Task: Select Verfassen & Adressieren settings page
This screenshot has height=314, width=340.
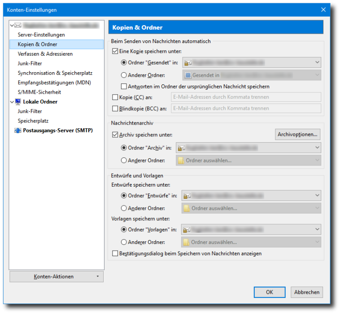Action: pyautogui.click(x=45, y=54)
